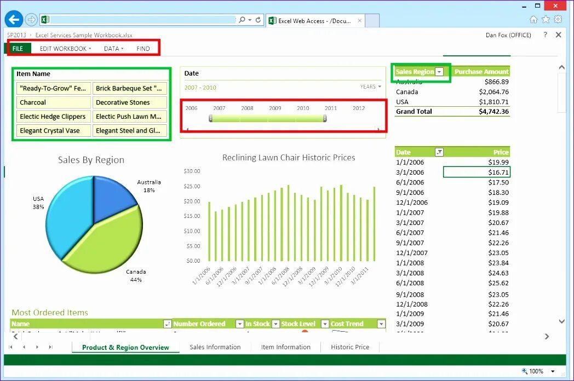This screenshot has width=574, height=381.
Task: Open Stock Level filter dropdown
Action: tap(325, 324)
